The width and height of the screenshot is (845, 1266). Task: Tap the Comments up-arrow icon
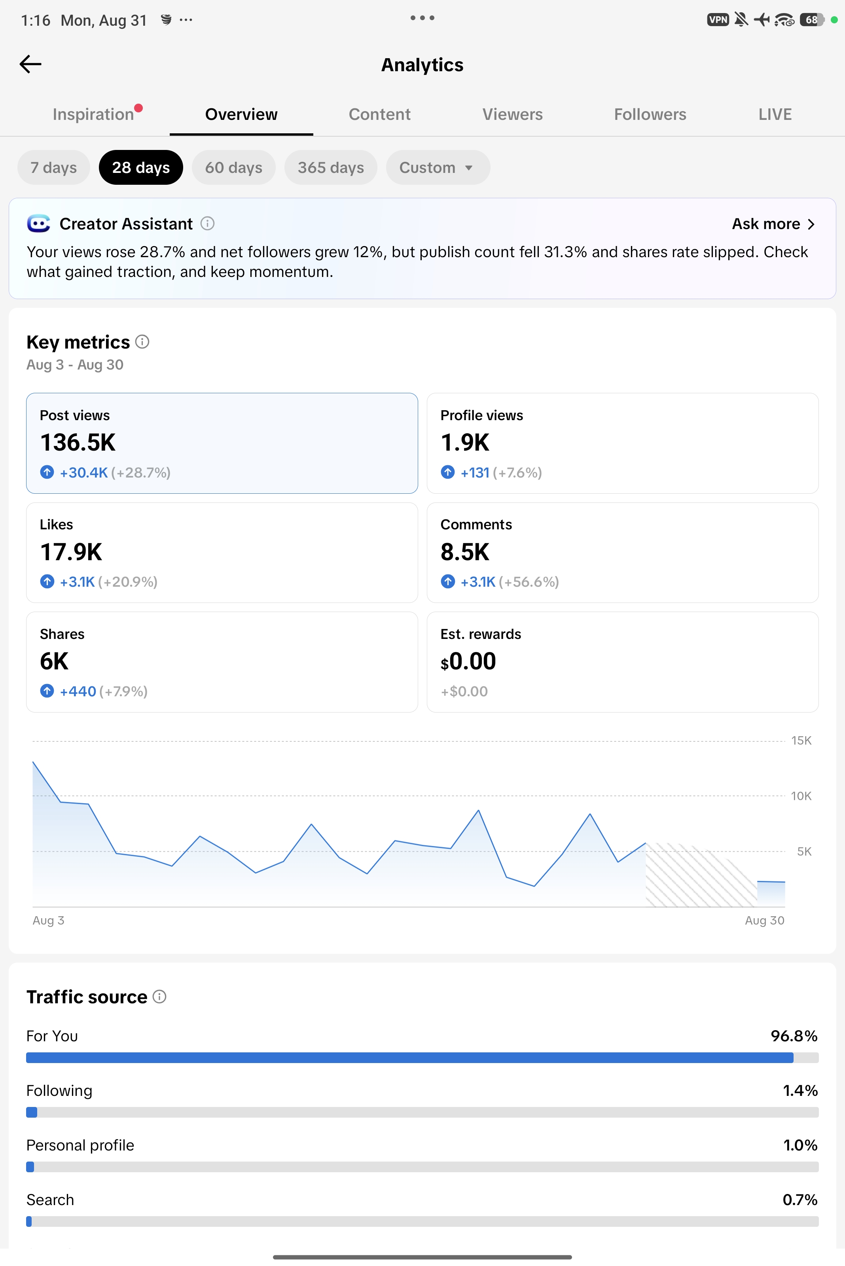pos(448,582)
